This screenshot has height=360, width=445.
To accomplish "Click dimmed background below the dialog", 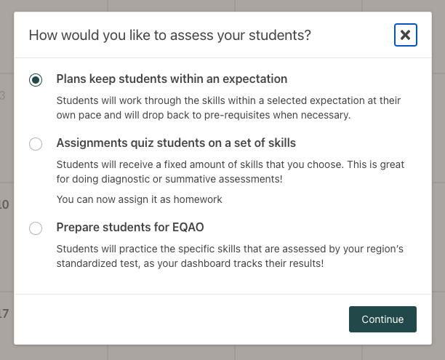I will pos(218,352).
